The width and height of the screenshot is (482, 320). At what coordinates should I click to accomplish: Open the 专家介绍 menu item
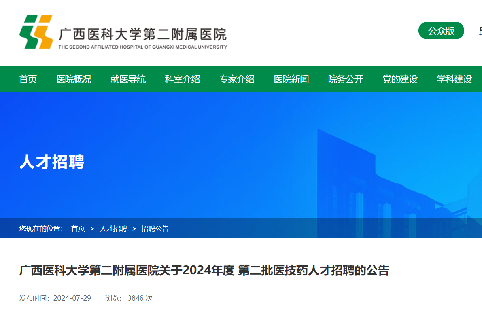point(237,79)
